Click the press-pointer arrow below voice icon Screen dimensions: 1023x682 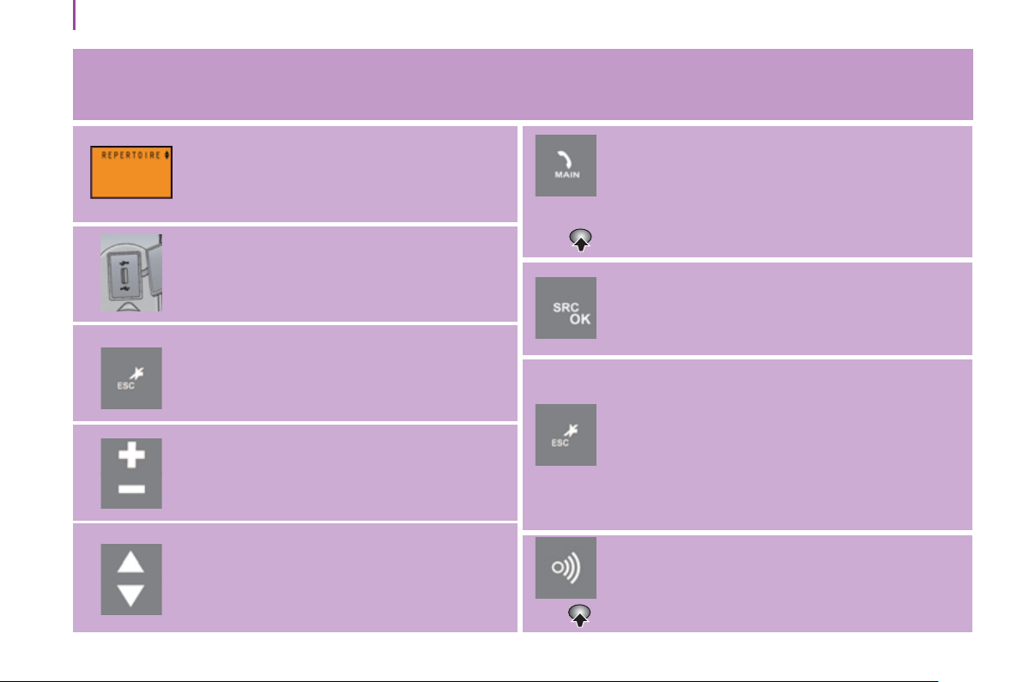point(579,615)
